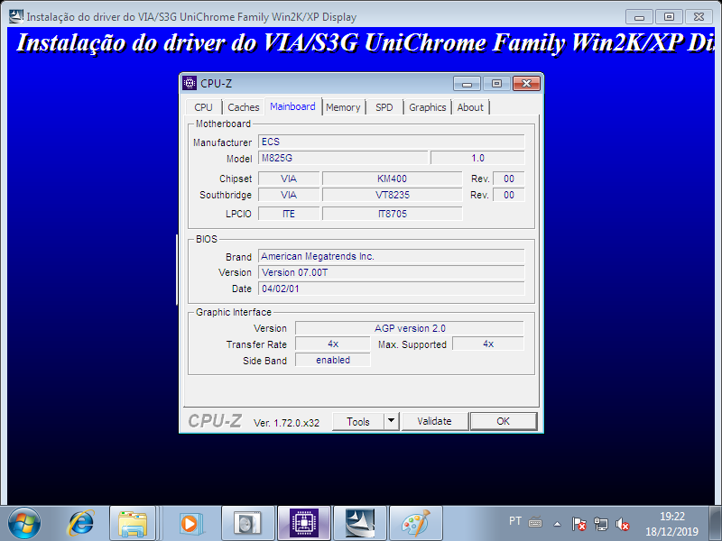Open the CPU tab in CPU-Z
Image resolution: width=722 pixels, height=541 pixels.
click(x=203, y=107)
